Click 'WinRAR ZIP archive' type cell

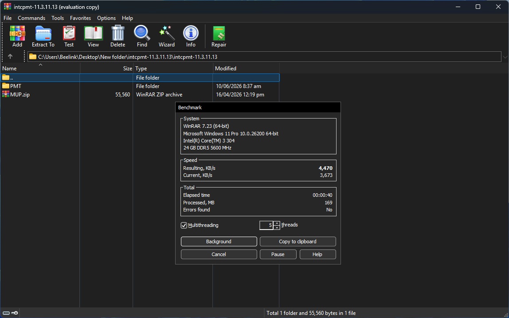159,95
